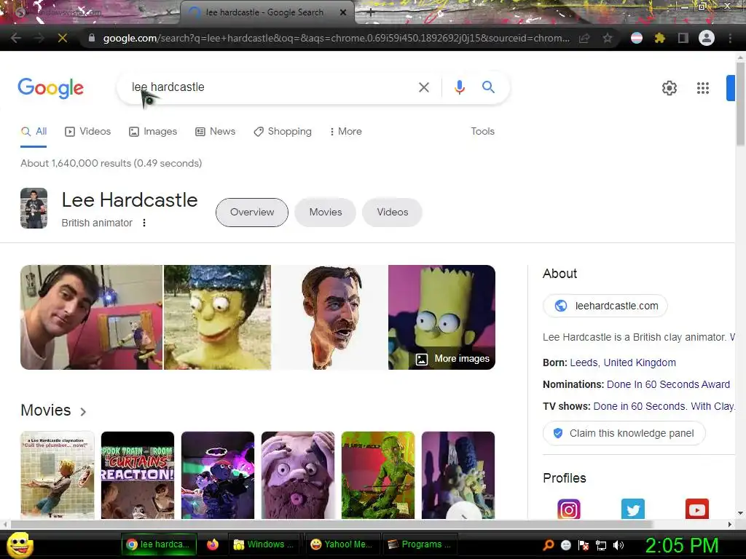Submit search with the magnifier icon
Screen dimensions: 746x559
click(x=488, y=87)
